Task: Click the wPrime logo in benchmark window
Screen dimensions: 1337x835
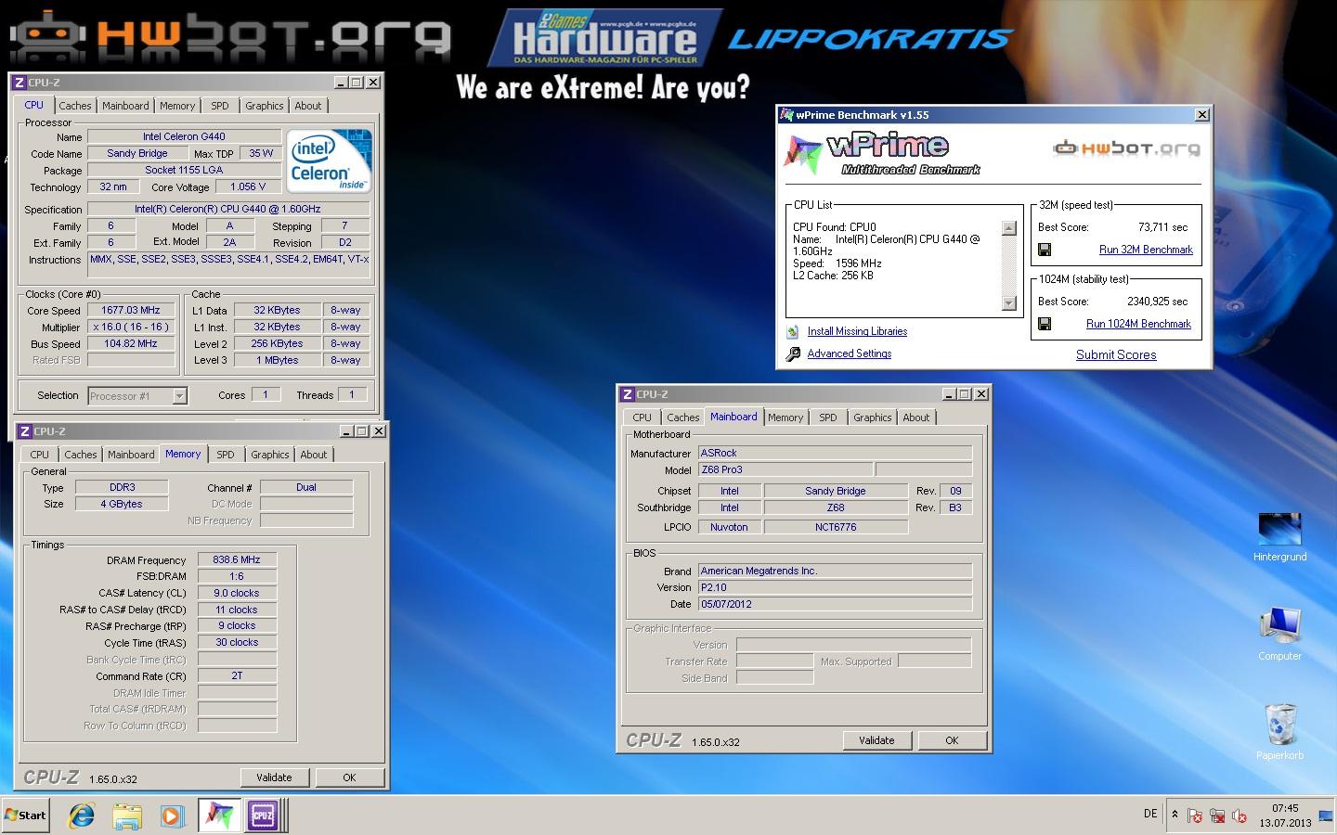Action: click(882, 153)
